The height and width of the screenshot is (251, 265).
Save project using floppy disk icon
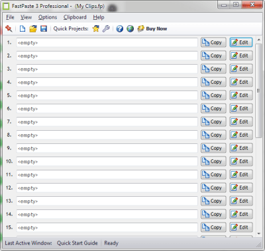click(44, 28)
